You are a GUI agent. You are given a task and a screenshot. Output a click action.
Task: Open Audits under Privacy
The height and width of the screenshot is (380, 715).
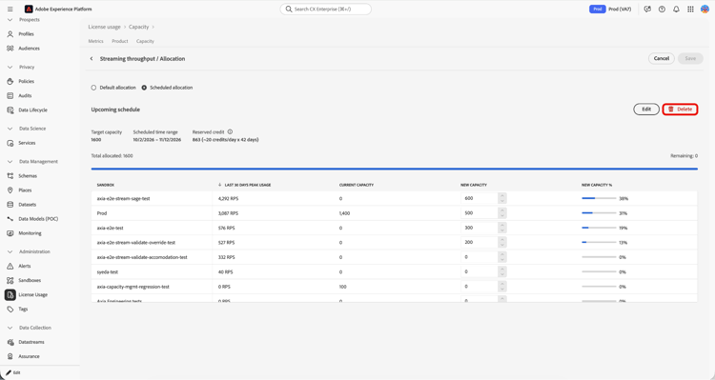(x=25, y=95)
